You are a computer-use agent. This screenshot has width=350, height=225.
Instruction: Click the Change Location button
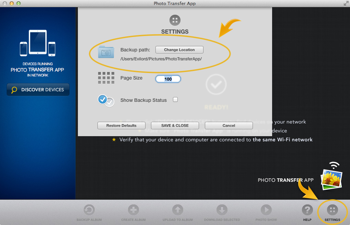179,50
